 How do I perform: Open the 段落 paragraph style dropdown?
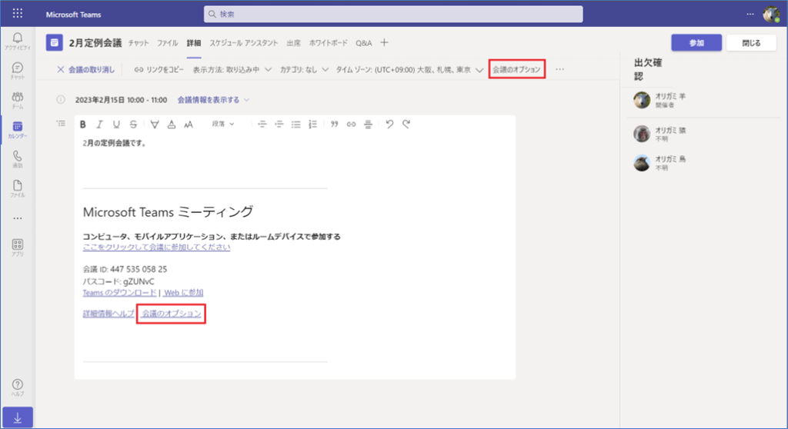[223, 124]
